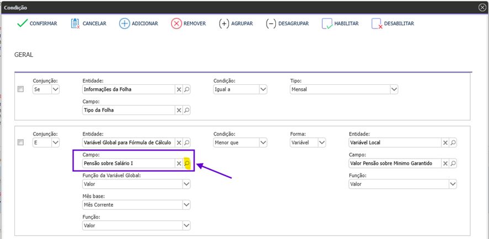Screen dimensions: 489x239
Task: Click the Adicionar plus icon
Action: click(125, 24)
